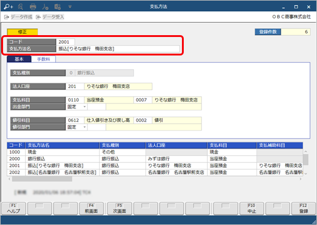Click データ受入 toolbar button

click(50, 17)
